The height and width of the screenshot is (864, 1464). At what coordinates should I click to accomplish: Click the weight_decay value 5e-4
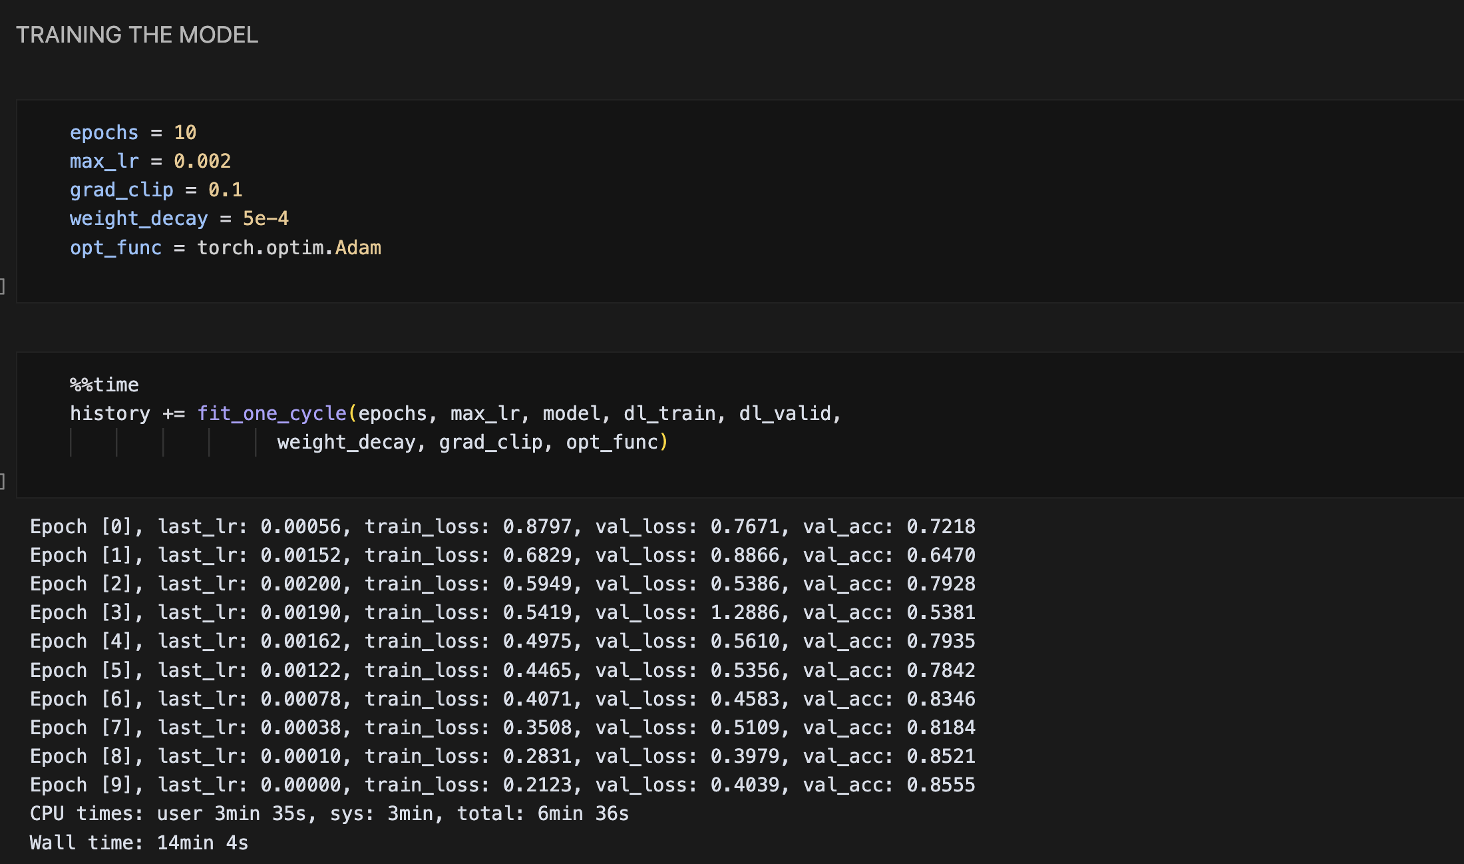tap(265, 218)
